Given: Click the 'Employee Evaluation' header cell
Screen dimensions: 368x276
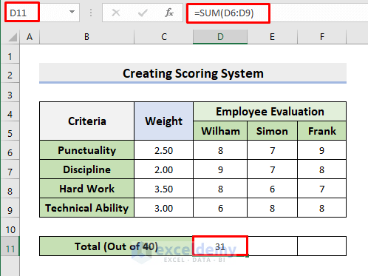Looking at the screenshot, I should tap(270, 111).
